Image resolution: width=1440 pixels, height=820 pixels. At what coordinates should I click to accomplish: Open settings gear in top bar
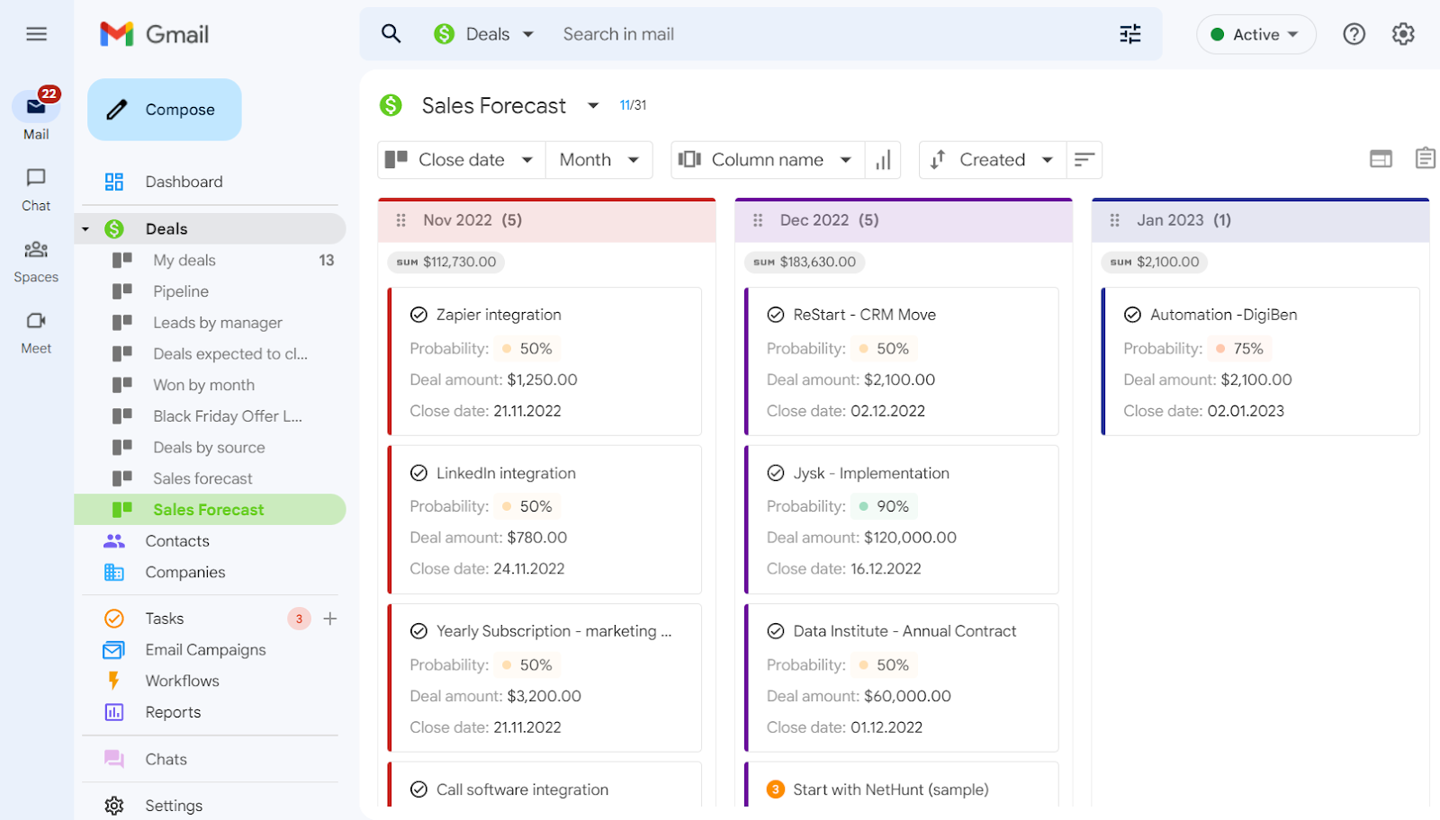coord(1403,34)
